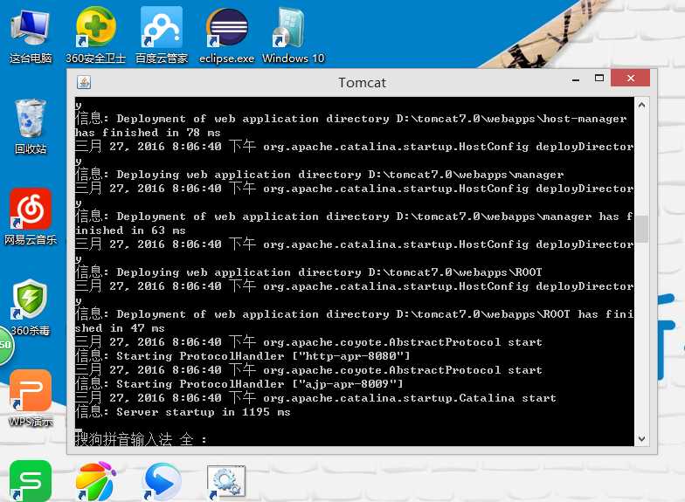The height and width of the screenshot is (502, 685).
Task: Minimize the Tomcat console window
Action: tap(576, 79)
